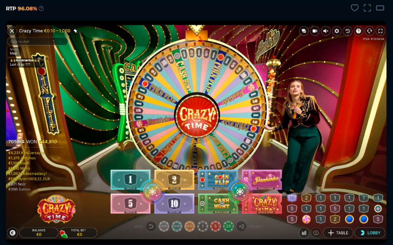
Task: Open the Lobby menu
Action: [370, 233]
